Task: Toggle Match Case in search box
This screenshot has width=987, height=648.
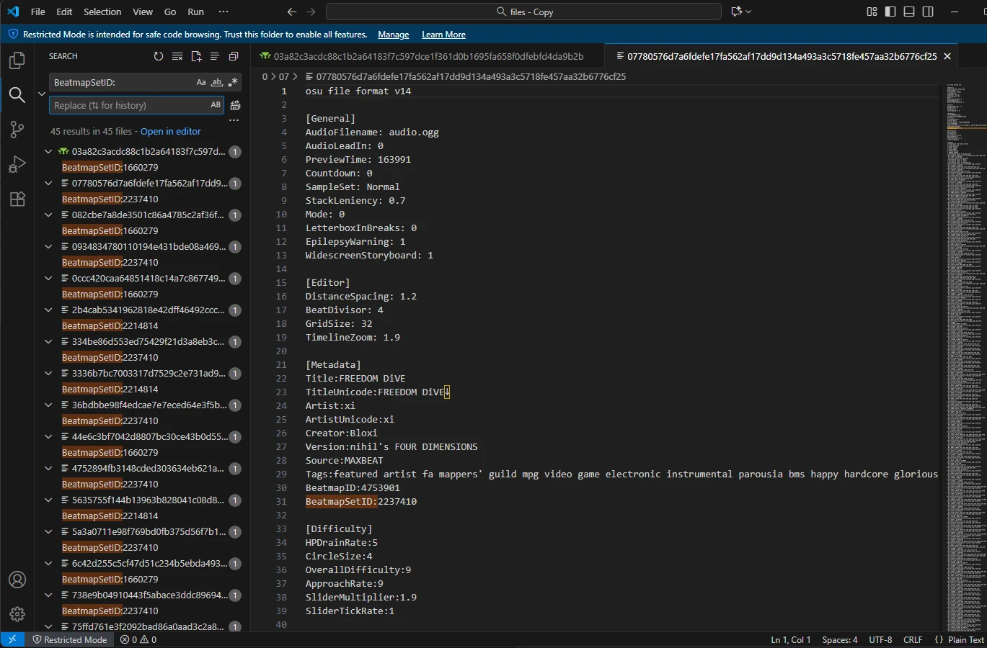Action: 201,83
